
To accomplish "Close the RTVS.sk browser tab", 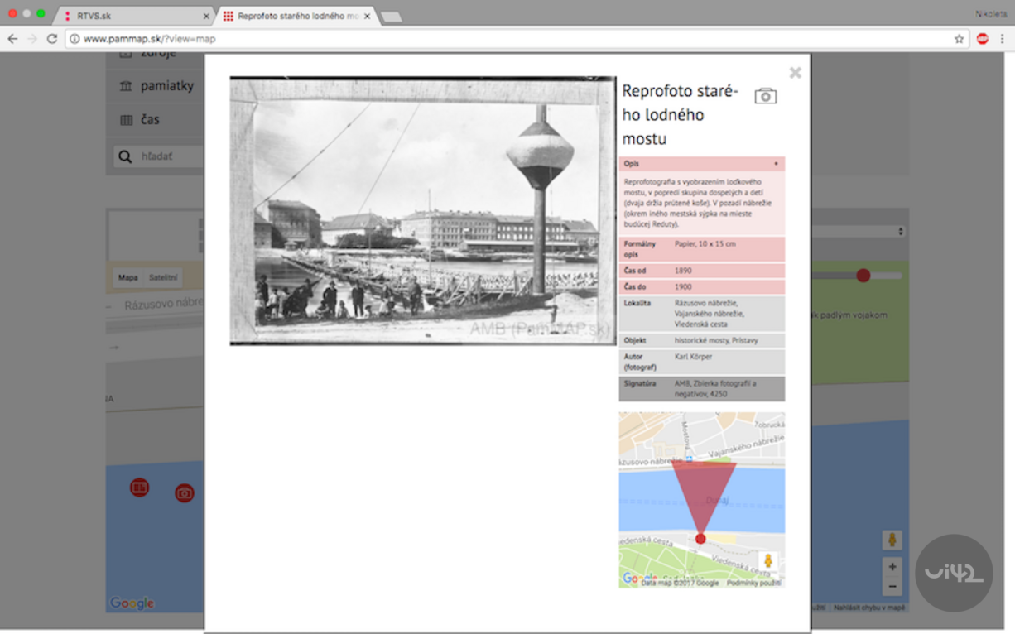I will (206, 16).
